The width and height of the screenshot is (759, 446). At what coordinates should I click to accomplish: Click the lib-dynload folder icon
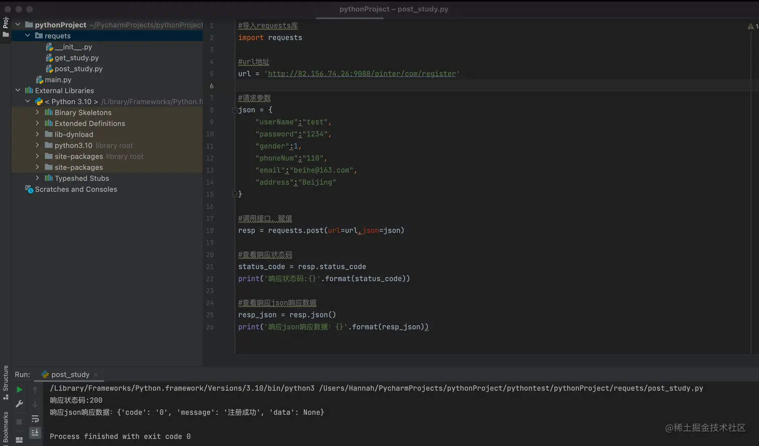(x=49, y=134)
